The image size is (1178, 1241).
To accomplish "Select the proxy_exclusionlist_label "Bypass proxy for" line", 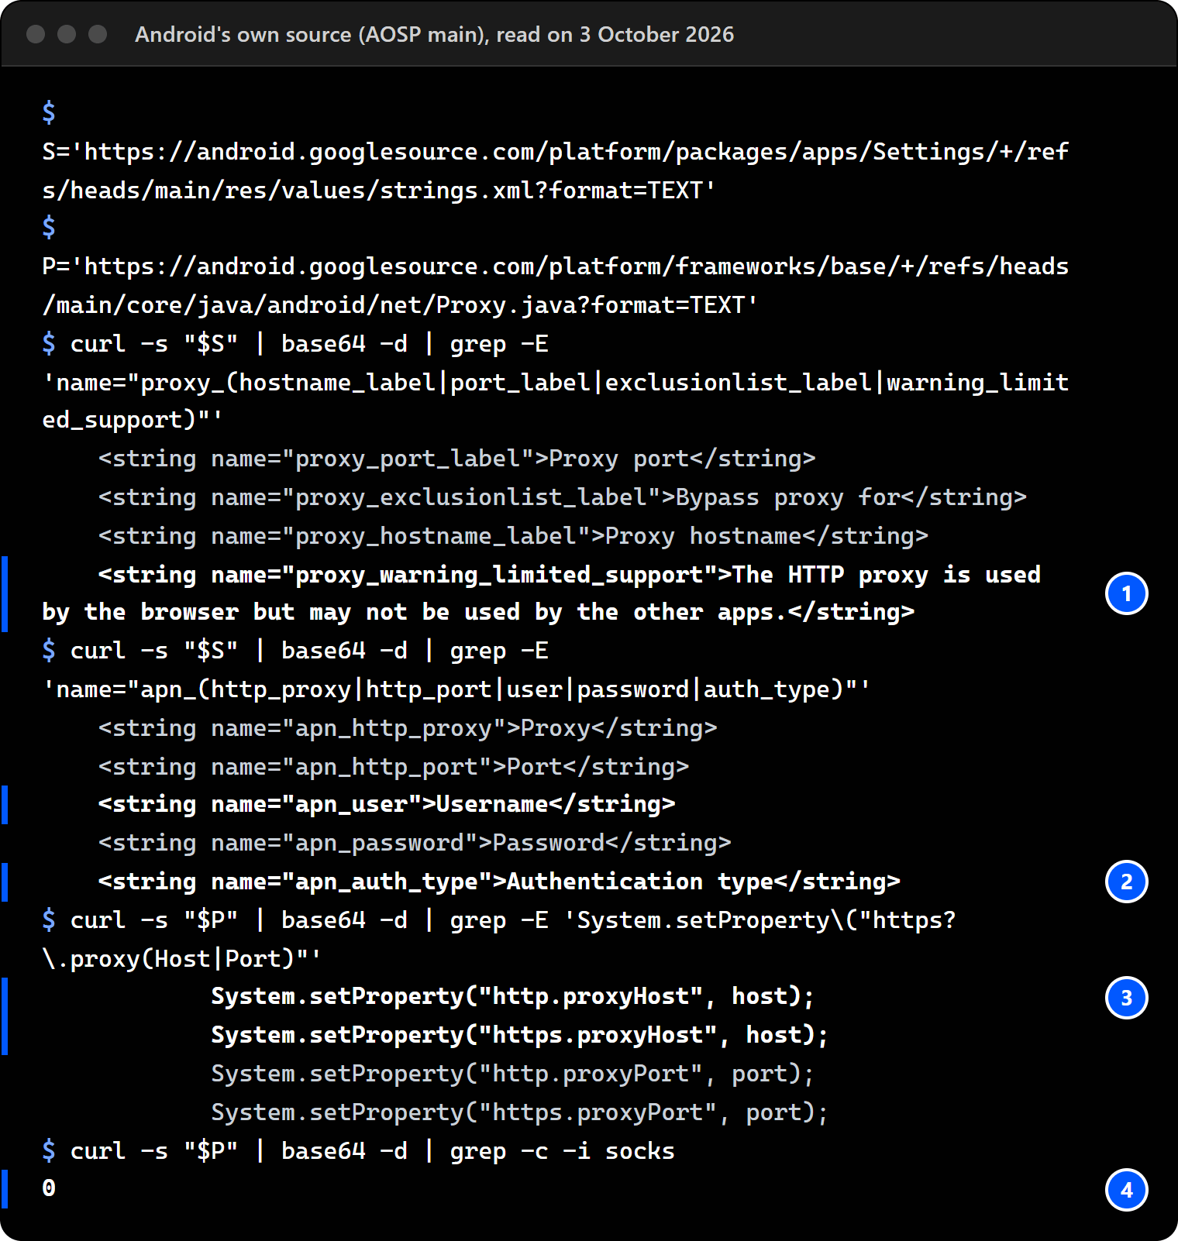I will tap(563, 497).
